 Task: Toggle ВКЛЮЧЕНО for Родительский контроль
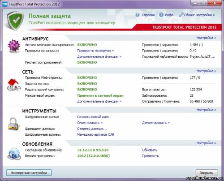(x=87, y=90)
